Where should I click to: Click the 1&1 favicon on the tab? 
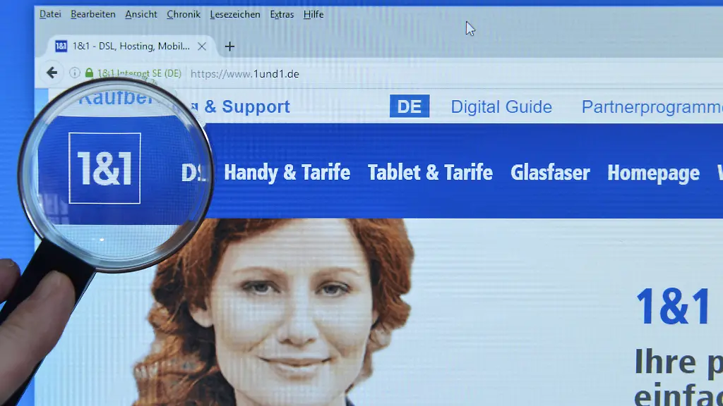tap(61, 47)
